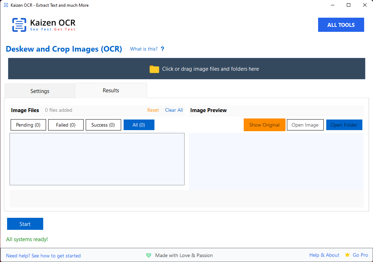Click the green heart icon in footer
Screen dimensions: 373x262
tap(149, 255)
